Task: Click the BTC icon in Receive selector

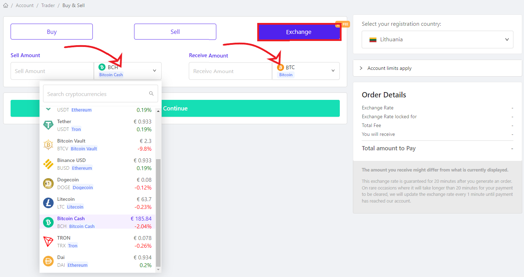Action: [281, 67]
